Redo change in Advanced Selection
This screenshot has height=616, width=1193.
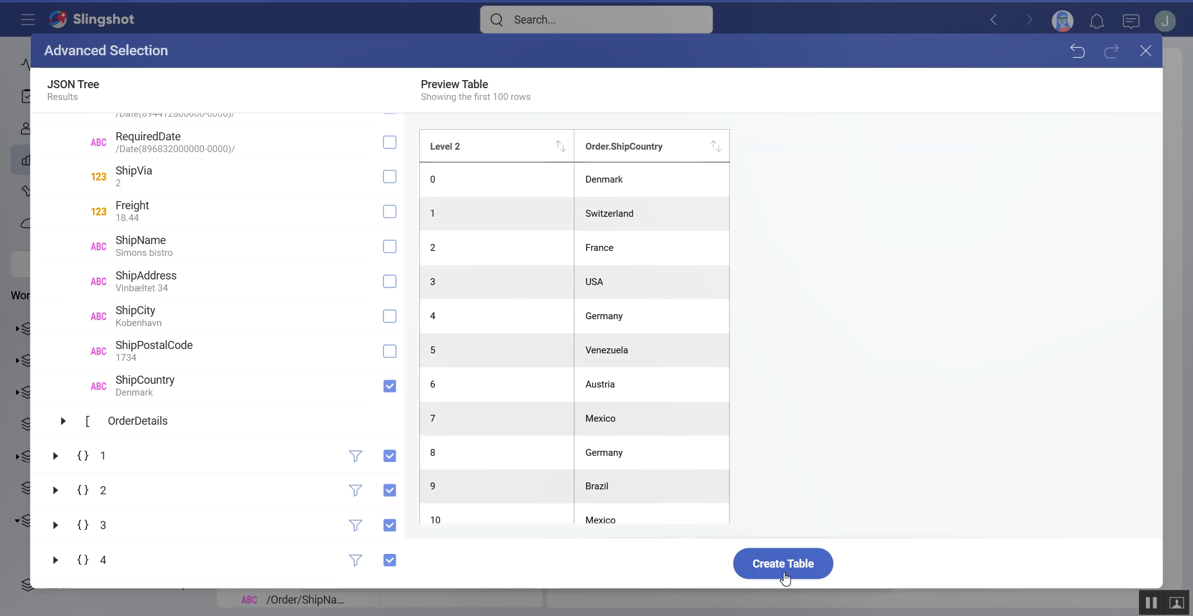1112,51
